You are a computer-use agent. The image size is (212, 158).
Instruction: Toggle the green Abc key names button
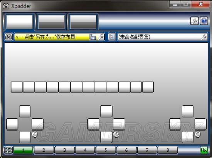[204, 150]
